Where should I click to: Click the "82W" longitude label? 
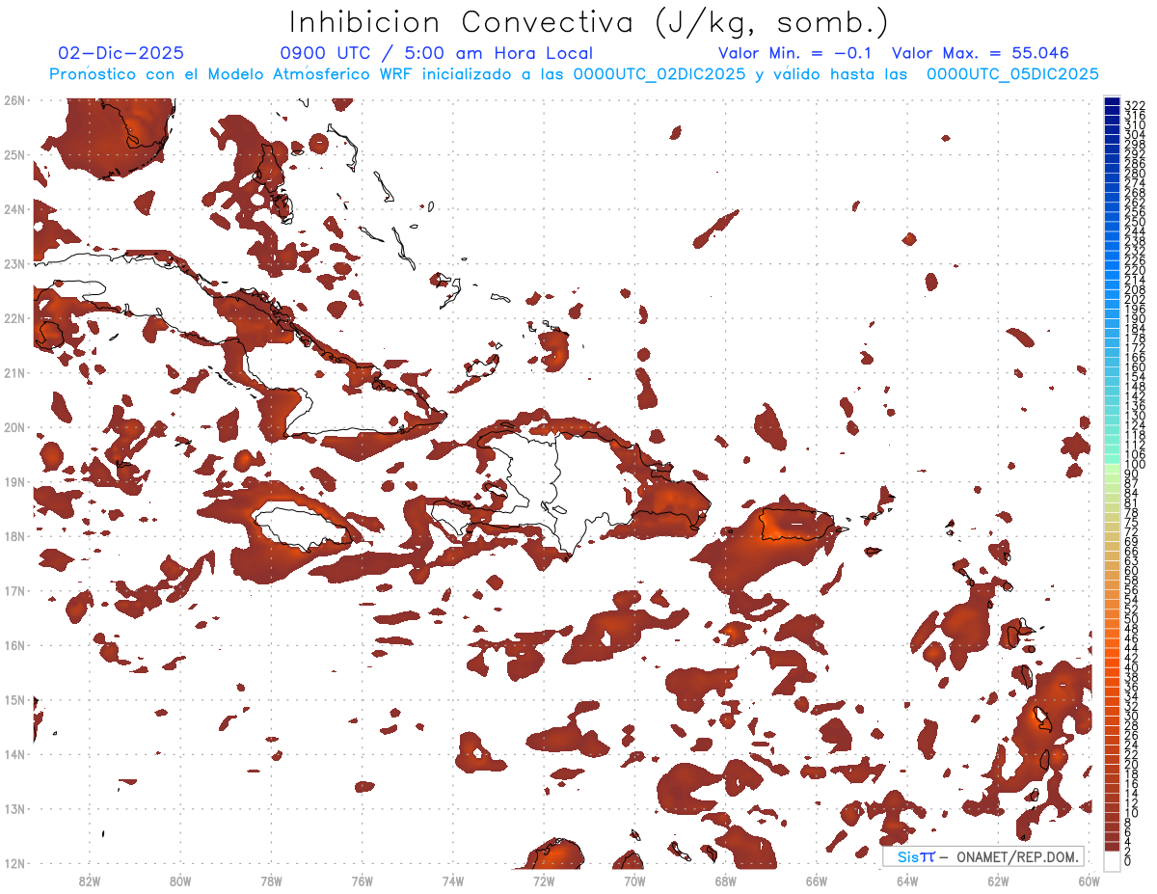tap(90, 880)
